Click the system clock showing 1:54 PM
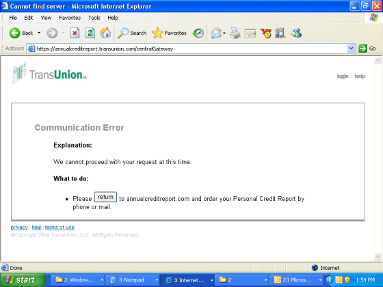 click(x=365, y=280)
